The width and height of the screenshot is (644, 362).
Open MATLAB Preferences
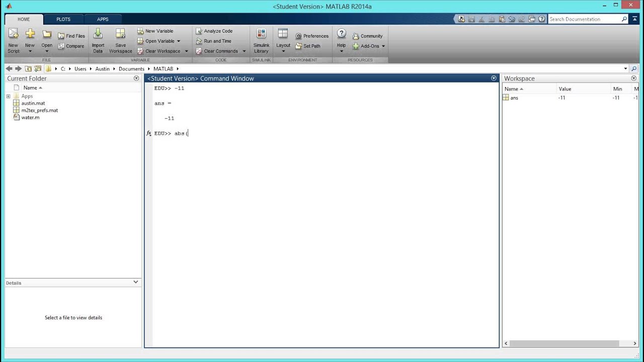coord(312,36)
